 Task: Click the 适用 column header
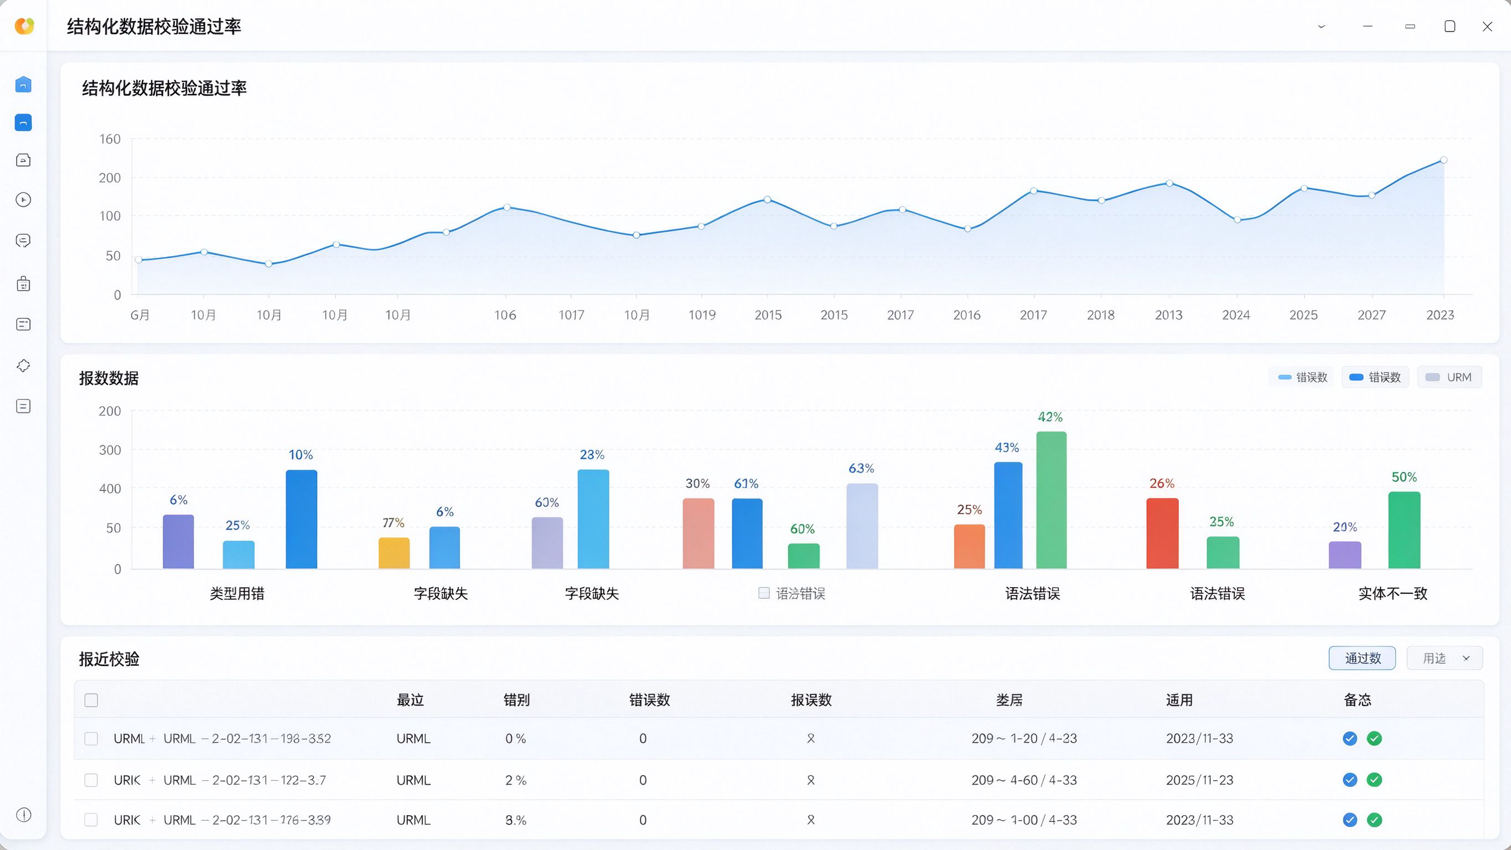[x=1179, y=700]
